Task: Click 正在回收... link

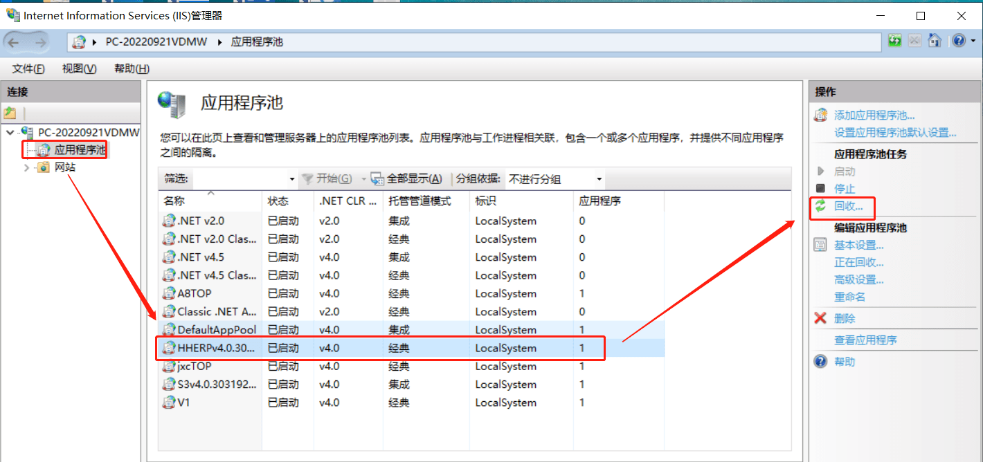Action: [x=859, y=262]
